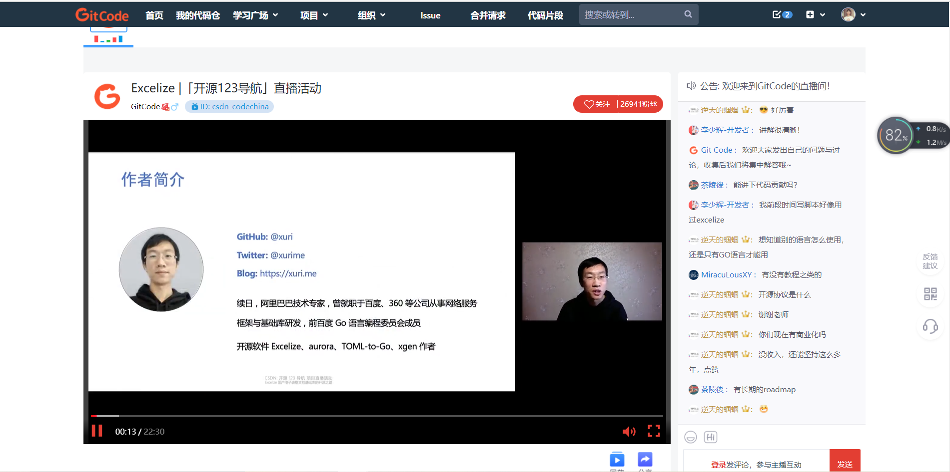This screenshot has width=950, height=472.
Task: Mute the video volume
Action: click(629, 432)
